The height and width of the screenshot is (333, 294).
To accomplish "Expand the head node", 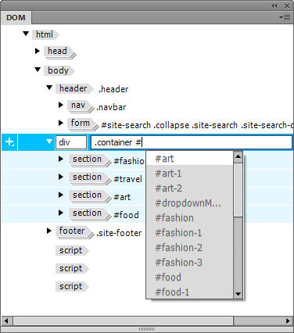I will [38, 51].
